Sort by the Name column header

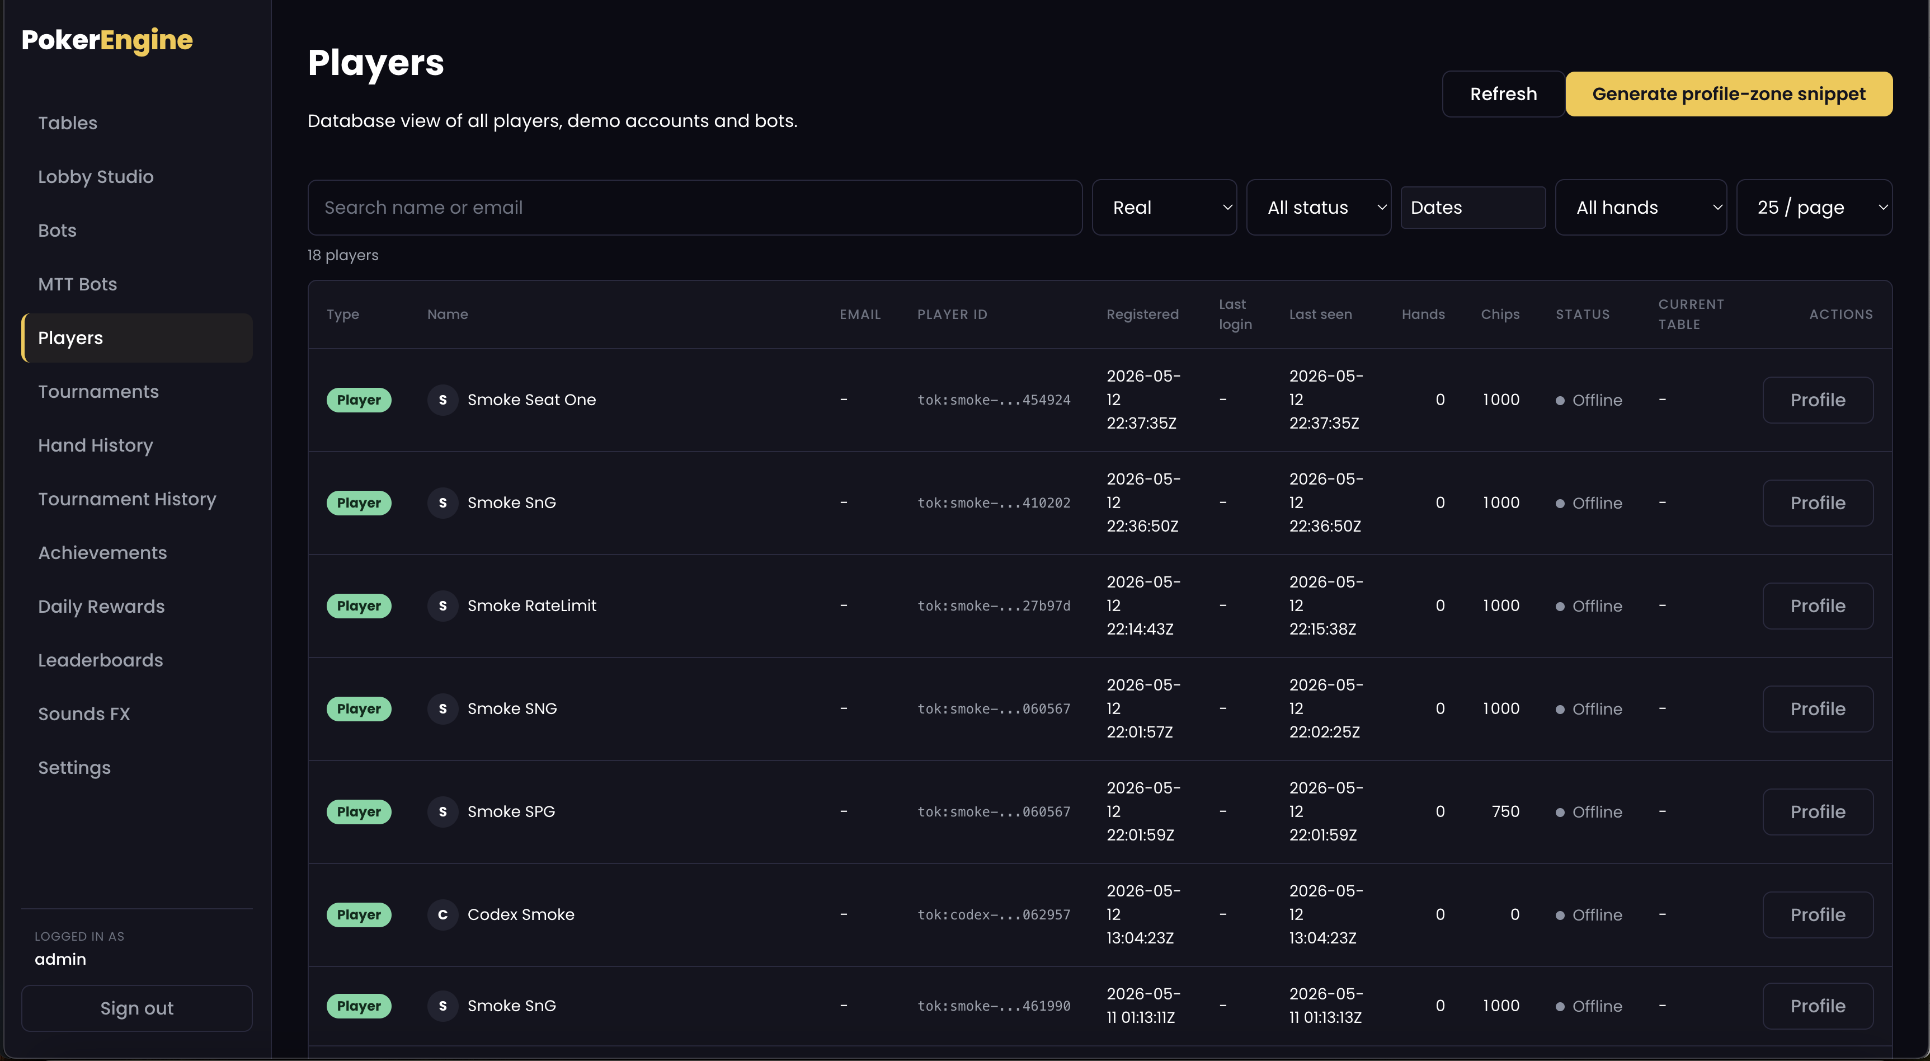point(448,314)
